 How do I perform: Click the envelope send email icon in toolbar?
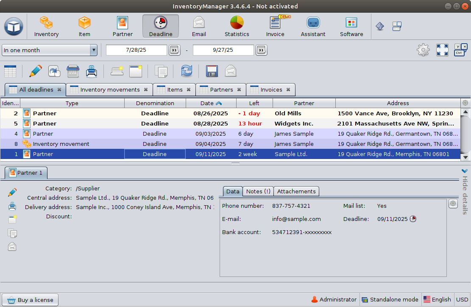click(x=230, y=72)
